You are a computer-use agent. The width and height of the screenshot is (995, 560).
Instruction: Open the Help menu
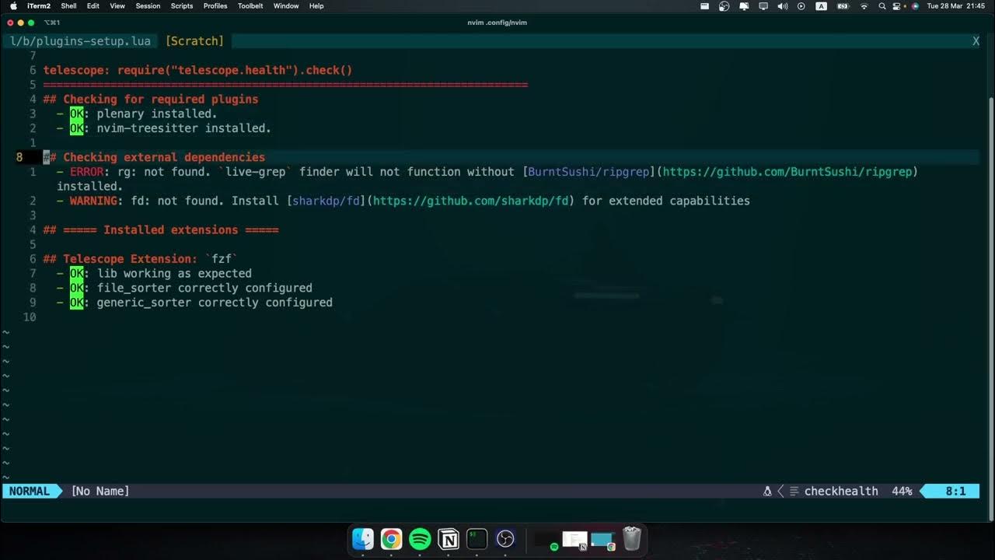[x=316, y=5]
